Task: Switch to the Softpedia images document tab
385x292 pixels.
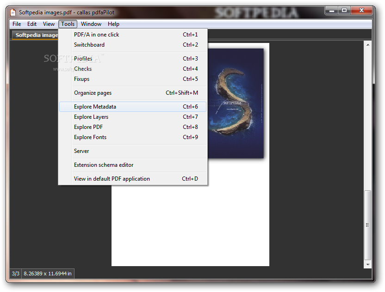Action: [36, 35]
